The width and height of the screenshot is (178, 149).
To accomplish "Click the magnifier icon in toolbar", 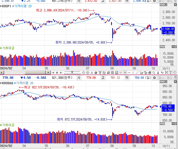I will (154, 73).
